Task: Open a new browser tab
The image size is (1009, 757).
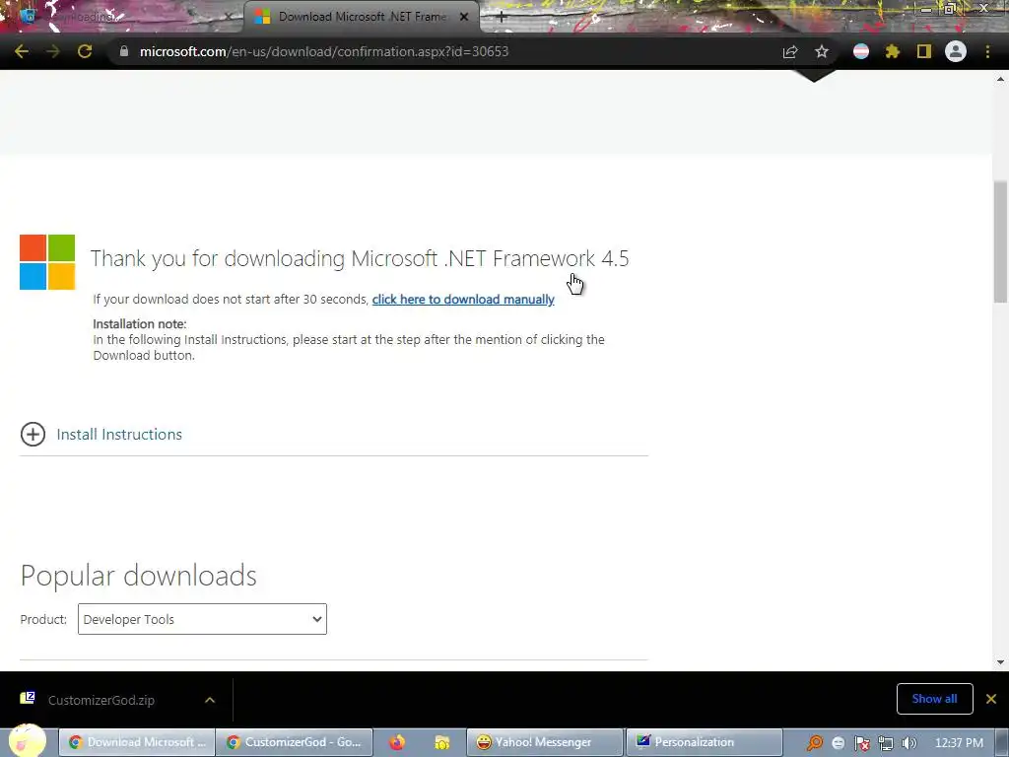Action: pos(502,18)
